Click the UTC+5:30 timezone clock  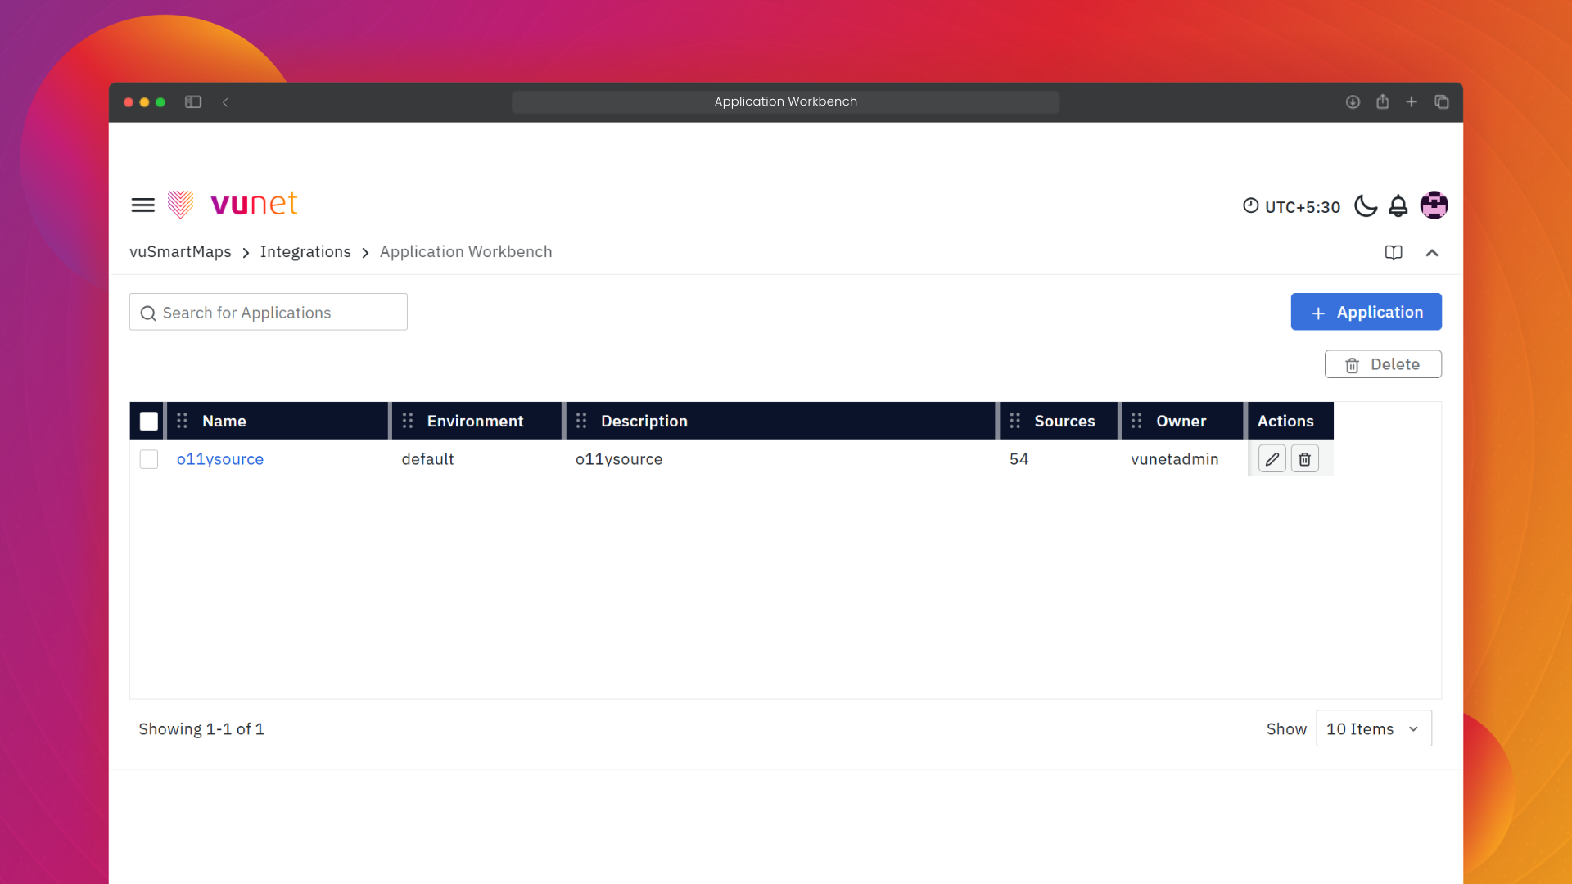coord(1291,206)
